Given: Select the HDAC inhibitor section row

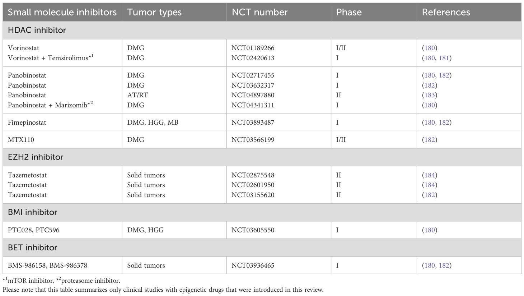Looking at the screenshot, I should [37, 30].
